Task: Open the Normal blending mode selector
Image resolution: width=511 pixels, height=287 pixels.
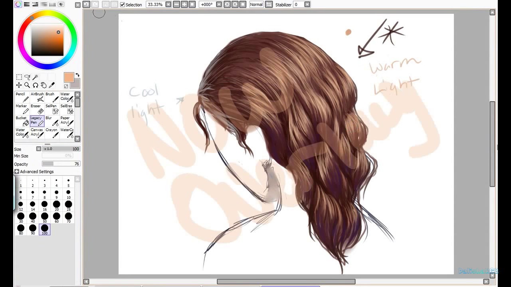Action: pos(256,4)
